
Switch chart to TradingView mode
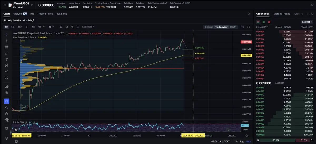[x=221, y=27]
